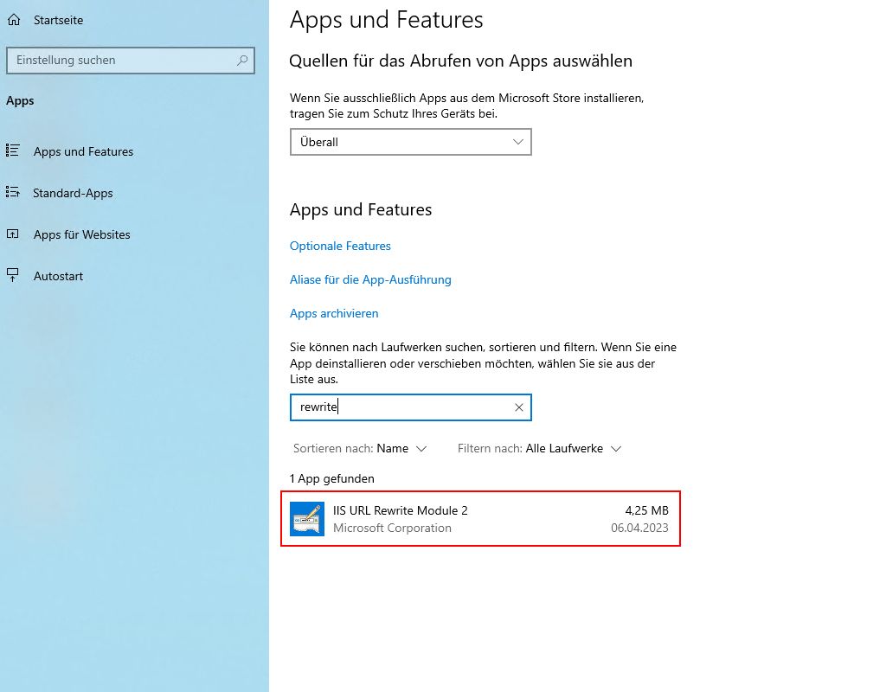Switch to the Autostart page

coord(58,276)
